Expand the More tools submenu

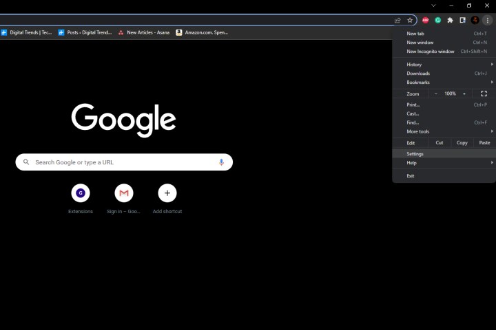[444, 131]
